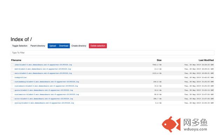Click the Filename column header
Screen dimensions: 224x140
pyautogui.click(x=16, y=60)
